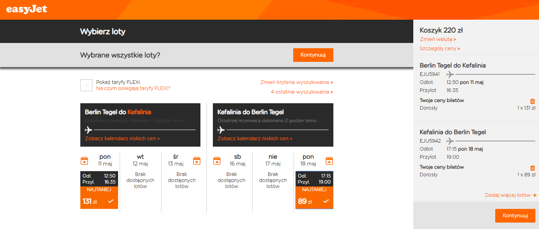
Task: Open outbound Zobacz kalendarz niskich cen
Action: pyautogui.click(x=122, y=139)
